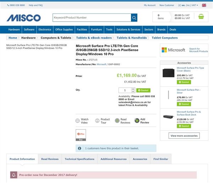Open the Find Similar tab
This screenshot has width=213, height=183.
[161, 159]
